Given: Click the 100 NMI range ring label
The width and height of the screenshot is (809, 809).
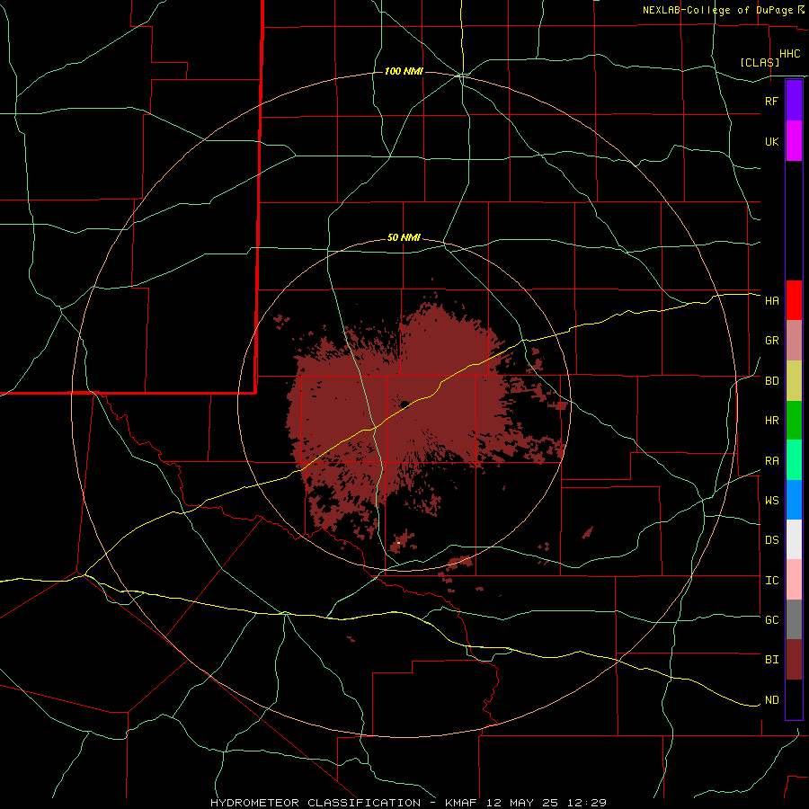Looking at the screenshot, I should tap(404, 71).
